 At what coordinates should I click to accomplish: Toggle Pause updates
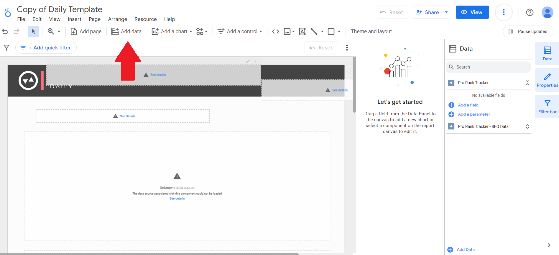528,31
